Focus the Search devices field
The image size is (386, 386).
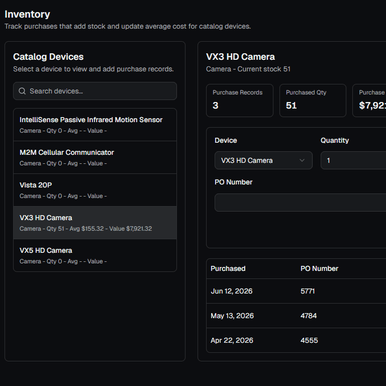(95, 91)
